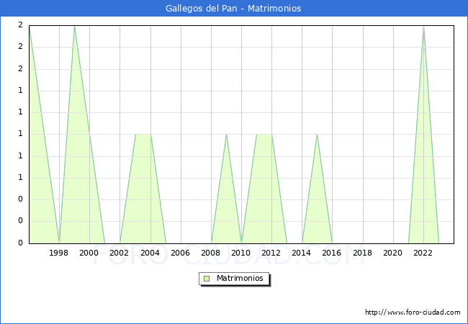468x324 pixels.
Task: Select the 2008 x-axis label
Action: point(211,253)
